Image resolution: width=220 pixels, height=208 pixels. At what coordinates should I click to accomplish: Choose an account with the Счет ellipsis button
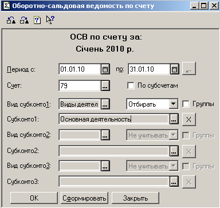[x=105, y=86]
